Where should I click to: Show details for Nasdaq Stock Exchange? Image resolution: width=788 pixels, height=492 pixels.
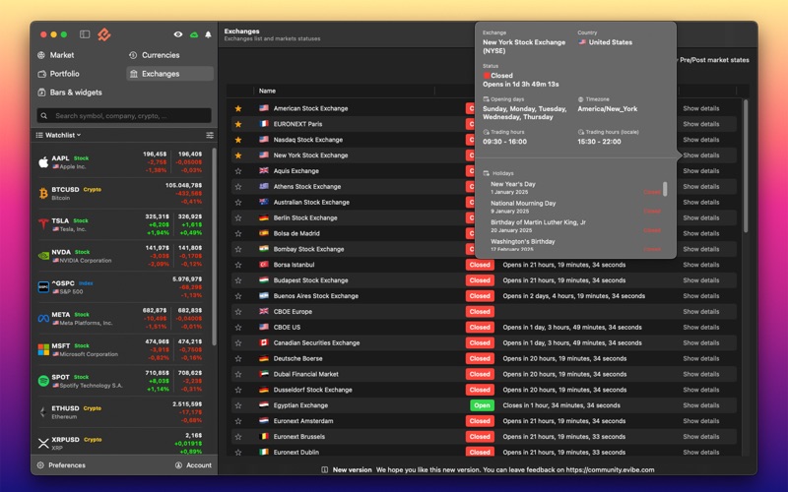(x=701, y=140)
